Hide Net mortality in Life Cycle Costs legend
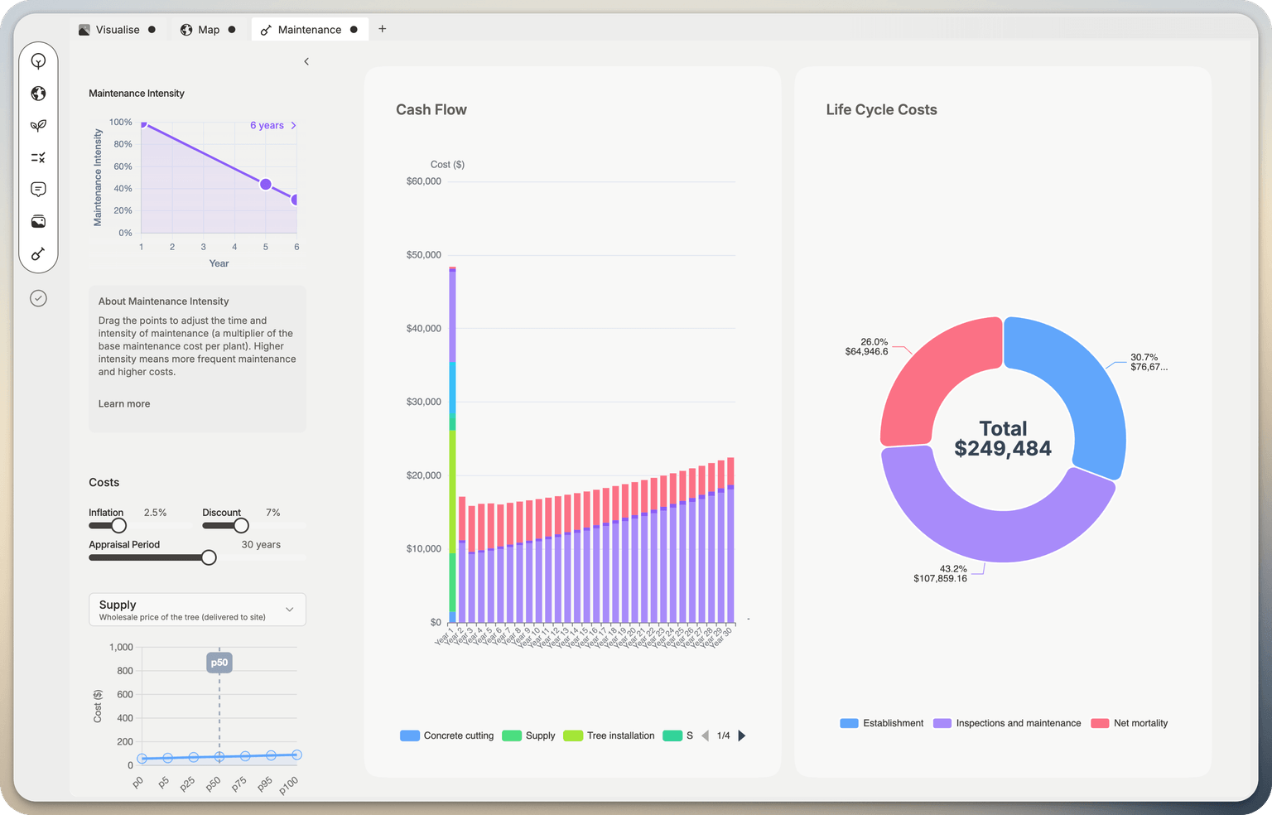This screenshot has height=815, width=1272. pos(1130,723)
